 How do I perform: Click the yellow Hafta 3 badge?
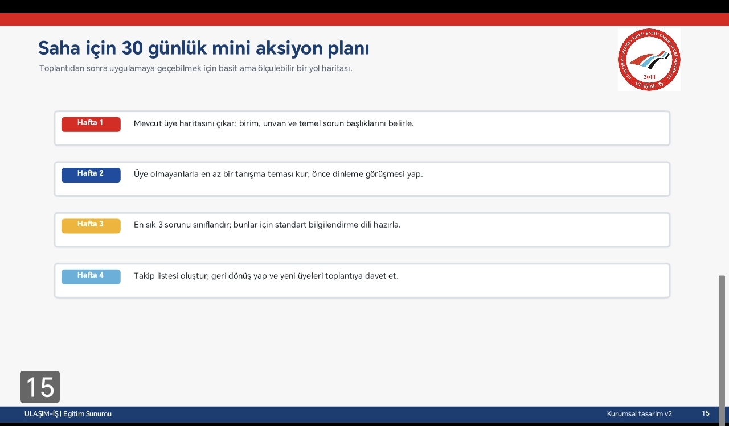tap(91, 225)
